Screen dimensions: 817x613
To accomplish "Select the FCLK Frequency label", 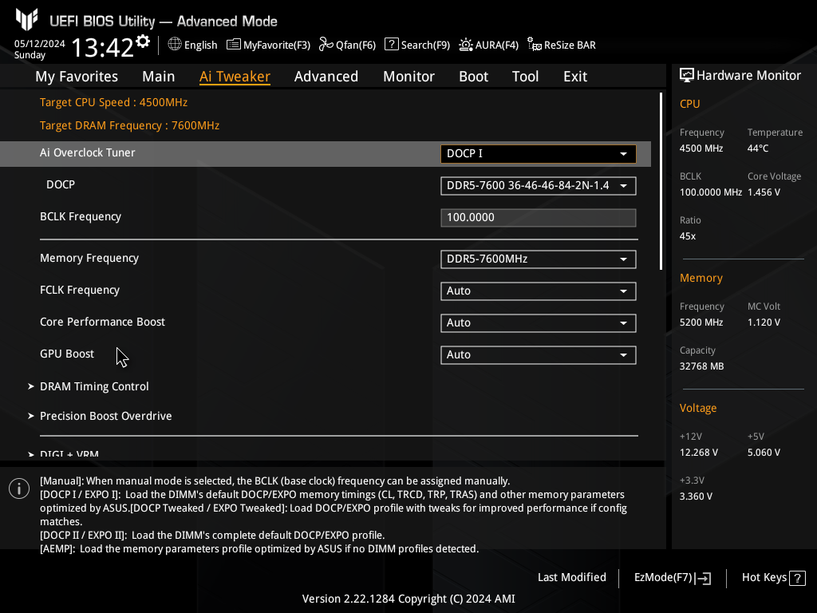I will [80, 290].
